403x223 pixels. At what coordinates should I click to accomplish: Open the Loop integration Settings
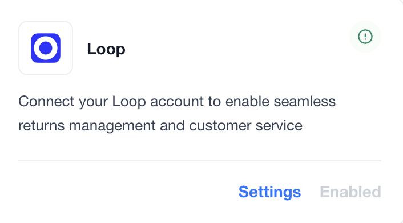coord(269,192)
